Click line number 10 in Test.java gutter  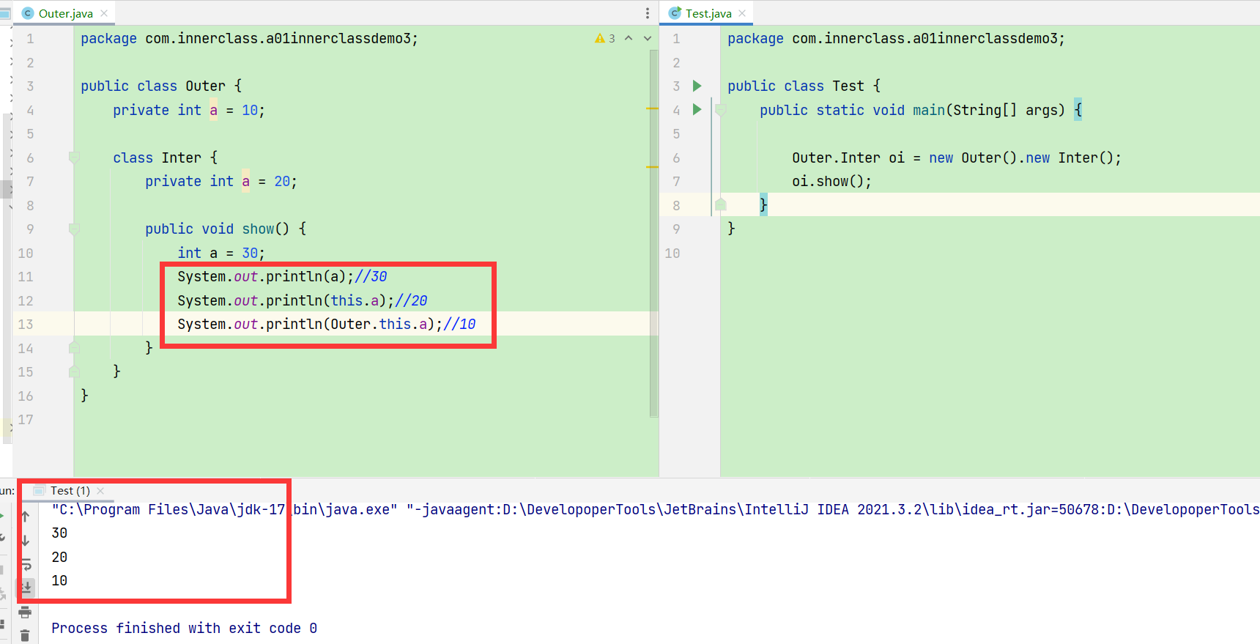pos(672,253)
